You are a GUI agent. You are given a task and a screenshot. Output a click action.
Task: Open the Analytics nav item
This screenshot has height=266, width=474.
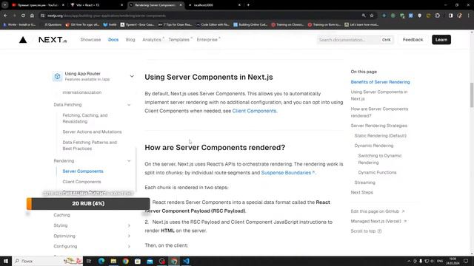pos(153,39)
